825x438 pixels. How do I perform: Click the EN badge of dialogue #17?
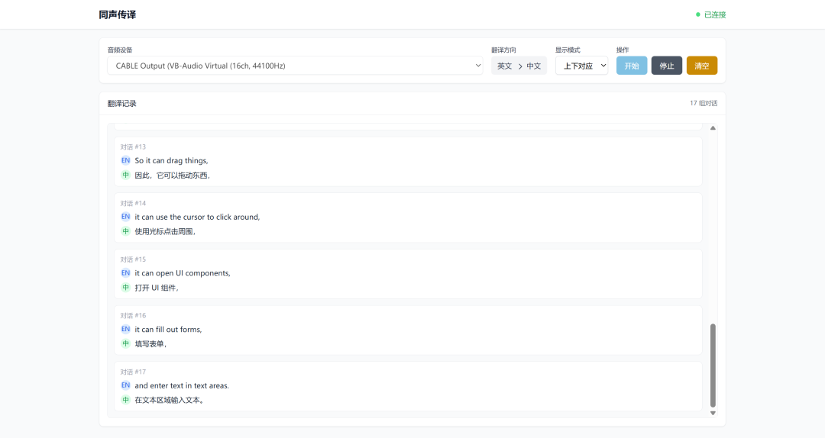tap(125, 385)
